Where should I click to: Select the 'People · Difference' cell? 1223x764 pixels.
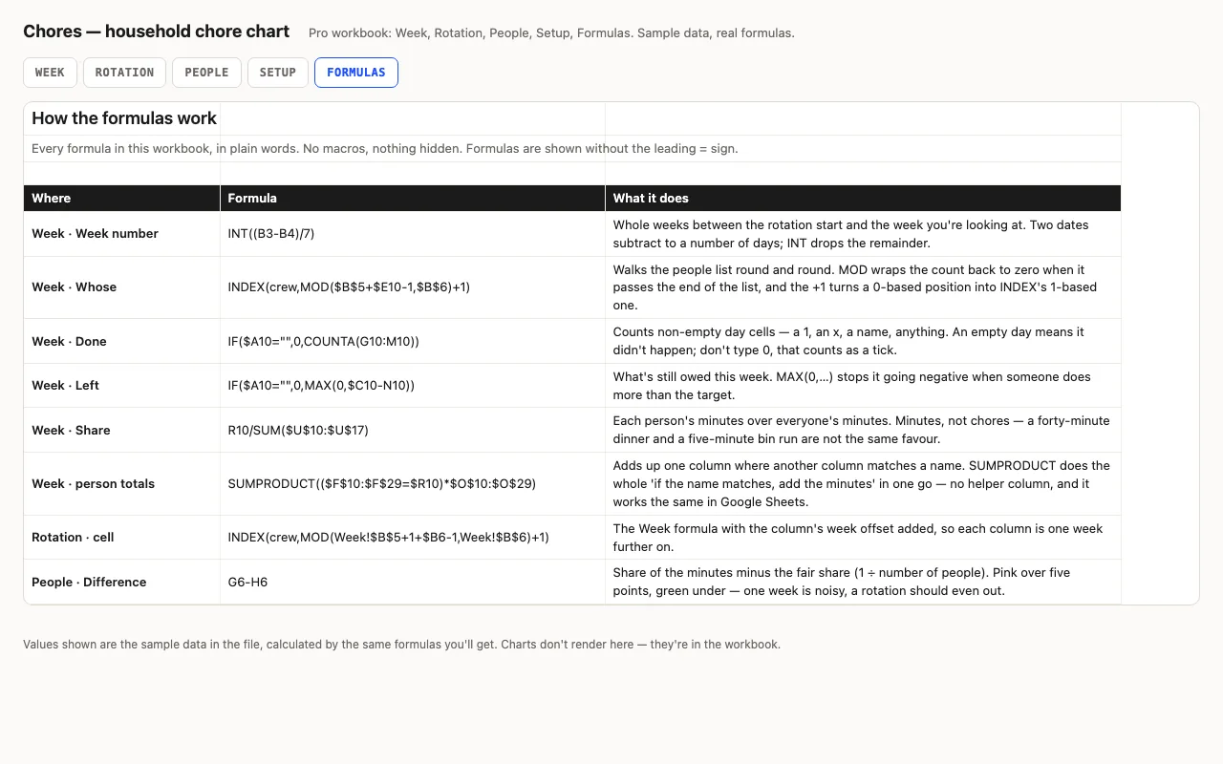122,582
